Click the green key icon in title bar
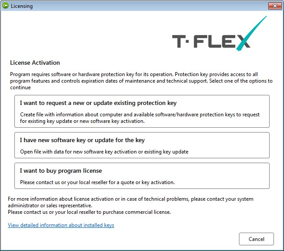 (5, 6)
